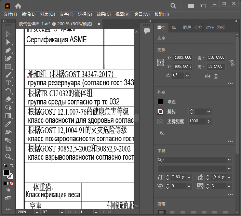Open the 效果(C) menu

point(104,14)
